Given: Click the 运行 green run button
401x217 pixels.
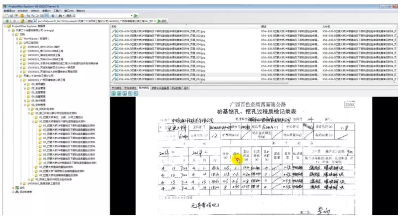Looking at the screenshot, I should pos(162,21).
